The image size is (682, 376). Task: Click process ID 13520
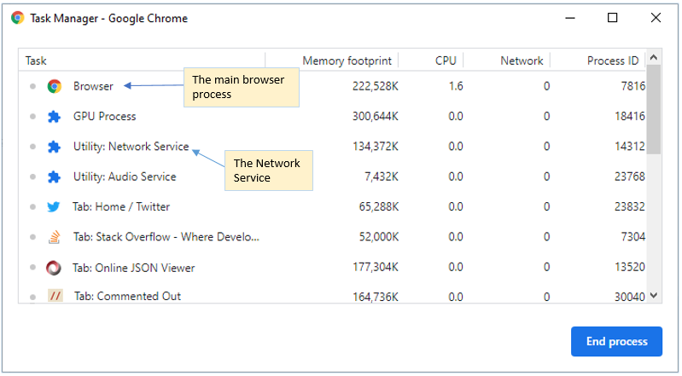[x=629, y=267]
